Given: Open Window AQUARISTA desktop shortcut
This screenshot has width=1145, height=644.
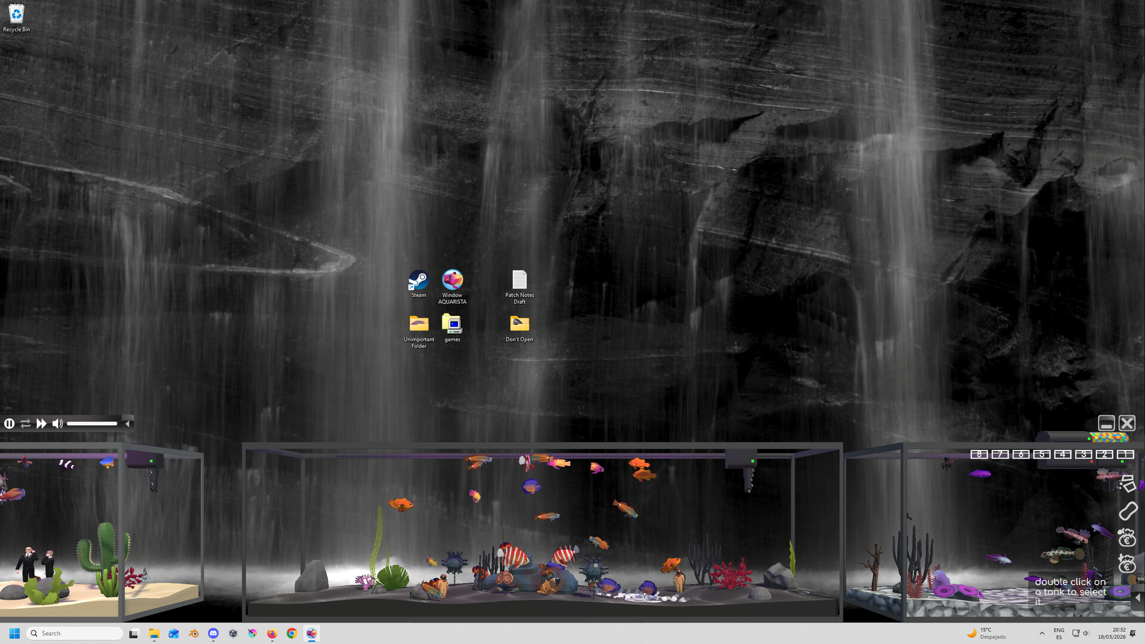Looking at the screenshot, I should pos(452,280).
